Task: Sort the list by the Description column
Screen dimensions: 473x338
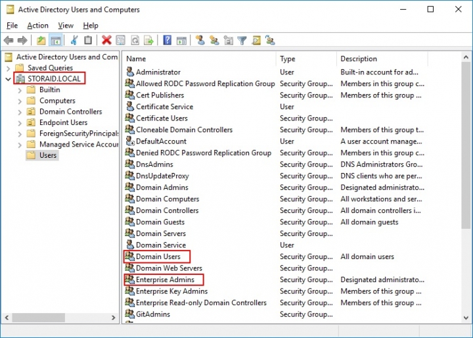Action: point(382,59)
